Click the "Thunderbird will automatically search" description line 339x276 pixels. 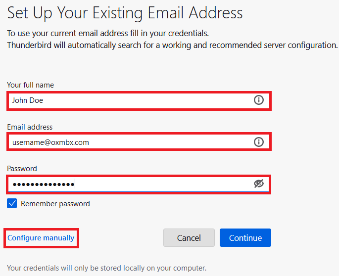172,45
